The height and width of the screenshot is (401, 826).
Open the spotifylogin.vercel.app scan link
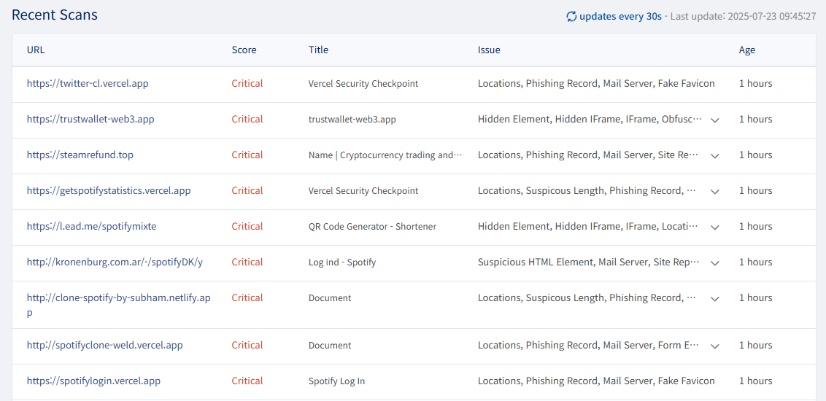click(x=93, y=381)
